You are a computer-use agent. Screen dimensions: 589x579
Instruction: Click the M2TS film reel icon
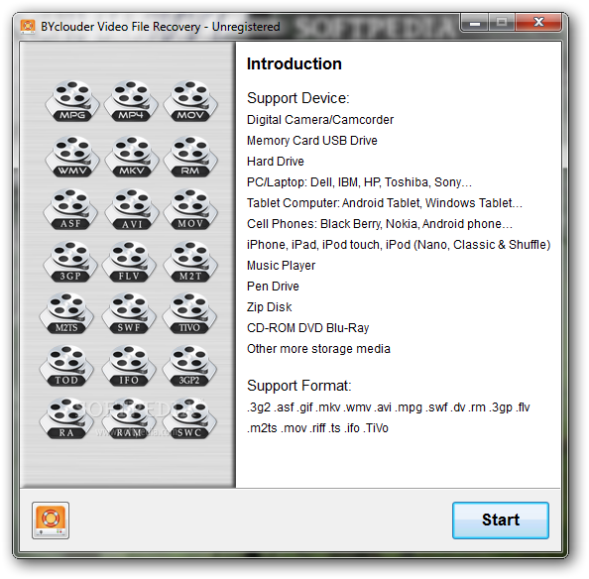point(66,314)
